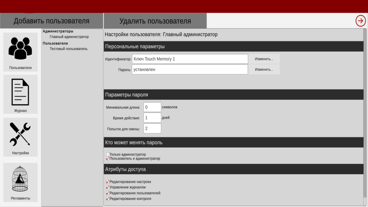
Task: Click Добавить пользователя tab
Action: 51,21
